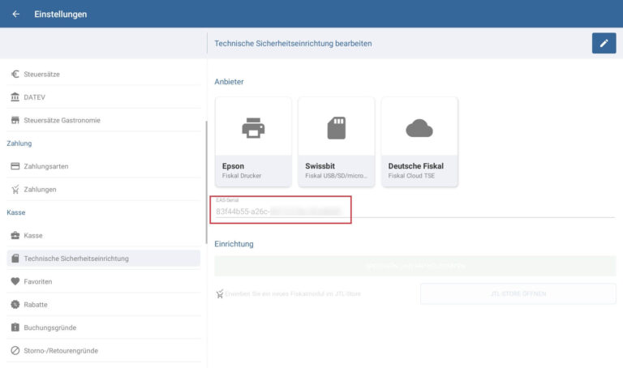Click the Rabatte discount badge icon
The height and width of the screenshot is (368, 623).
click(15, 305)
